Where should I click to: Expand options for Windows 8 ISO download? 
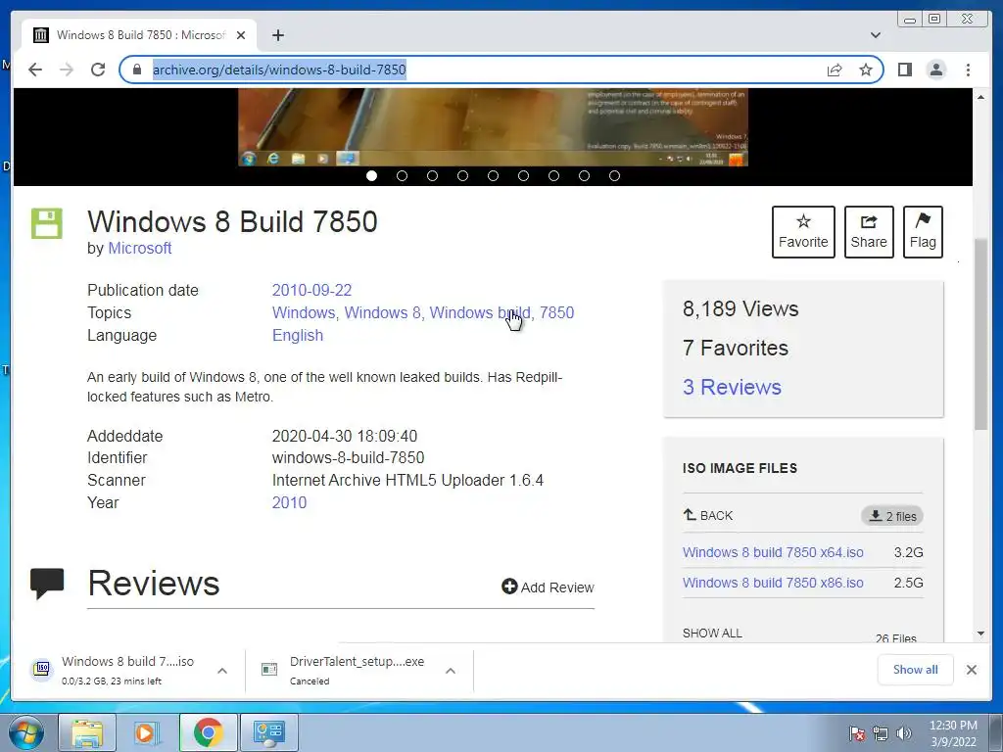point(222,671)
